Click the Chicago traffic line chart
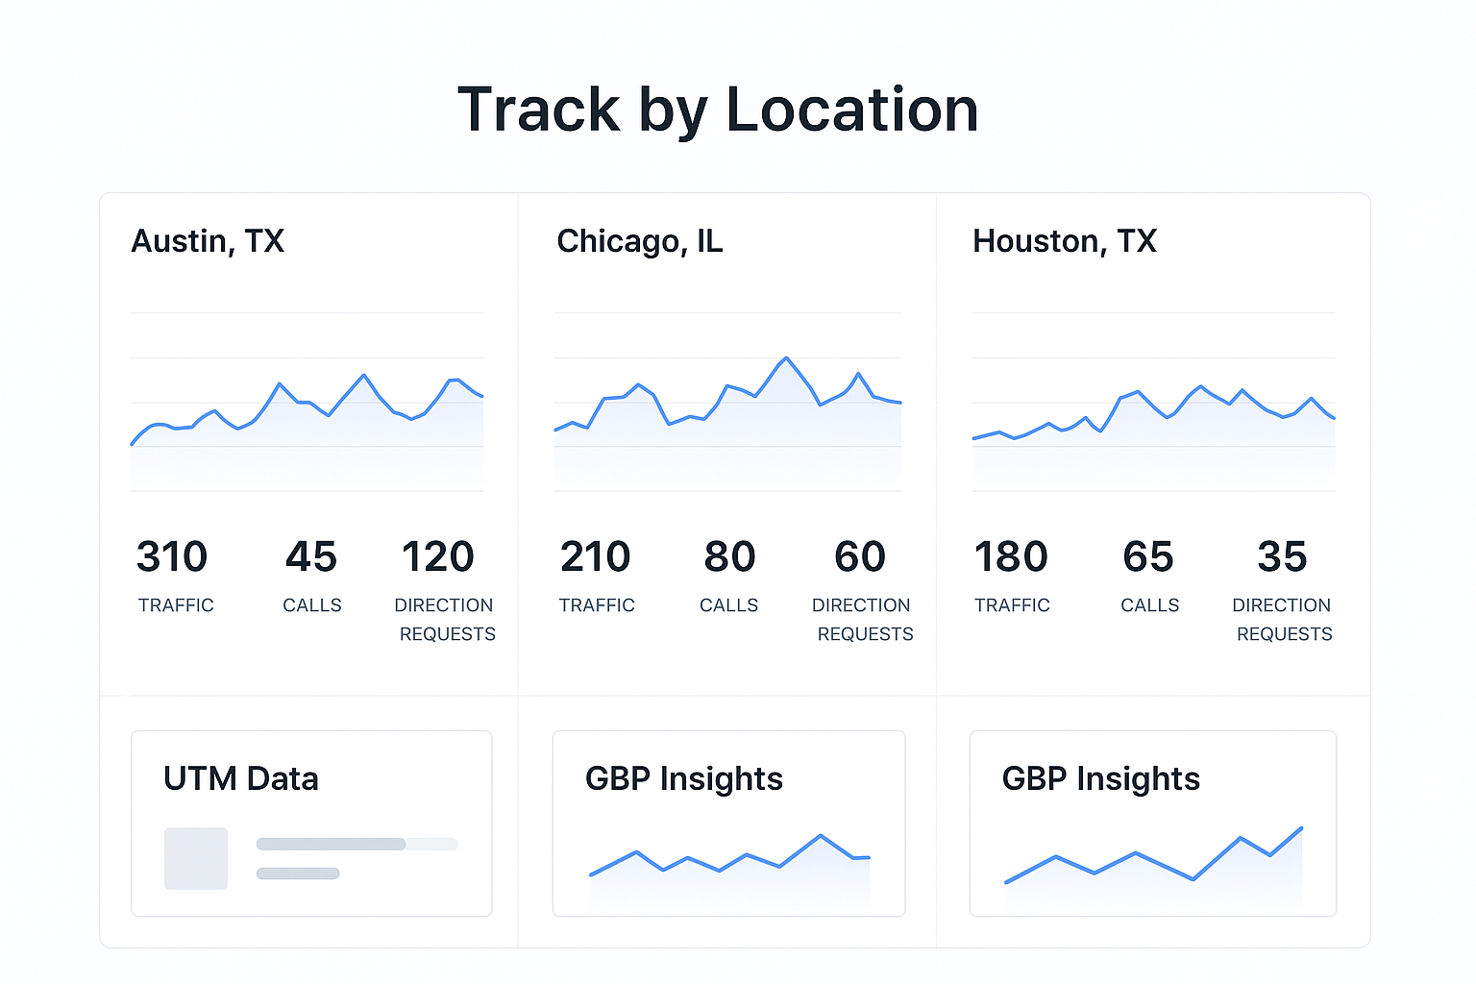Screen dimensions: 1476x984 click(x=727, y=404)
